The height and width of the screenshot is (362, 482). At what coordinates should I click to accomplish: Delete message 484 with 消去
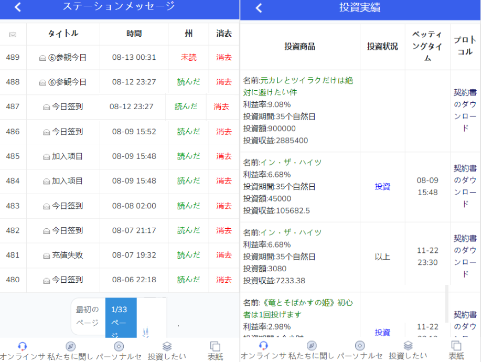(224, 181)
